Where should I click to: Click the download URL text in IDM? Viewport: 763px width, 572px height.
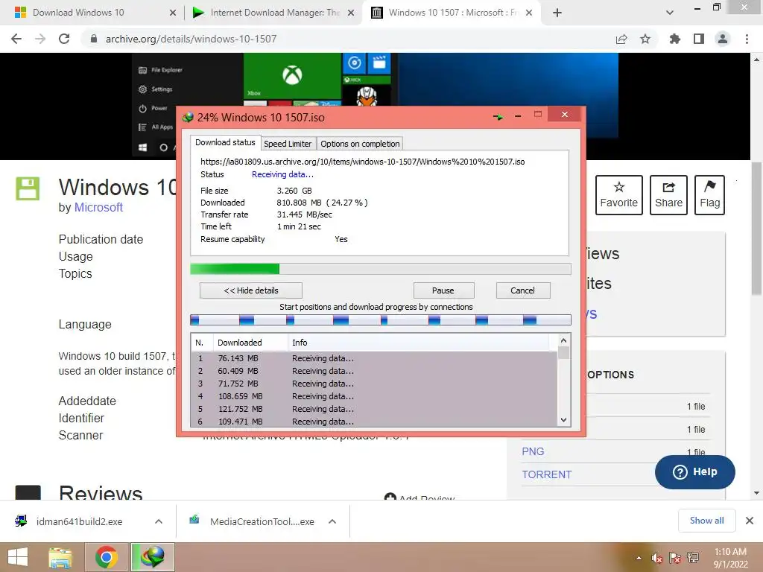(363, 162)
